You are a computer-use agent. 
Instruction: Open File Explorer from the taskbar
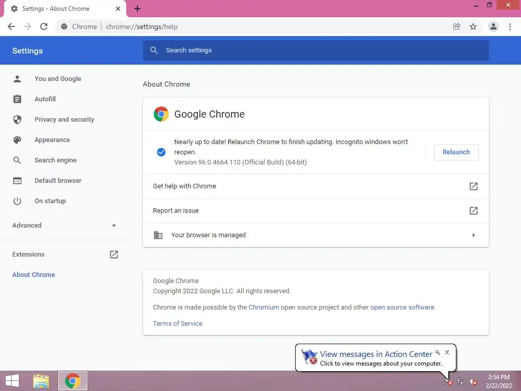[x=41, y=381]
